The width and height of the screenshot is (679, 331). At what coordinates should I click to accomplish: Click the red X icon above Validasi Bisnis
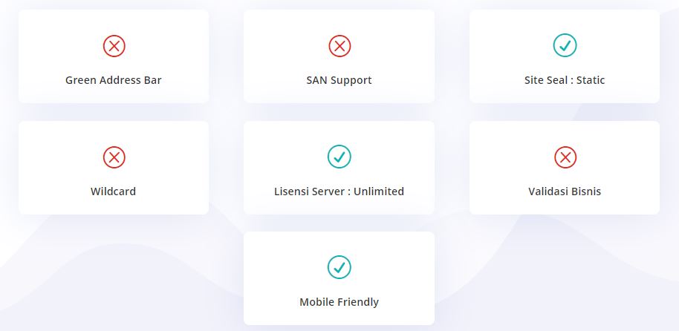coord(565,157)
